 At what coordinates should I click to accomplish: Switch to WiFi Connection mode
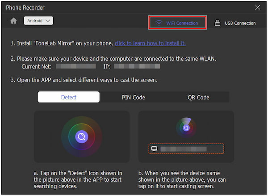(177, 23)
